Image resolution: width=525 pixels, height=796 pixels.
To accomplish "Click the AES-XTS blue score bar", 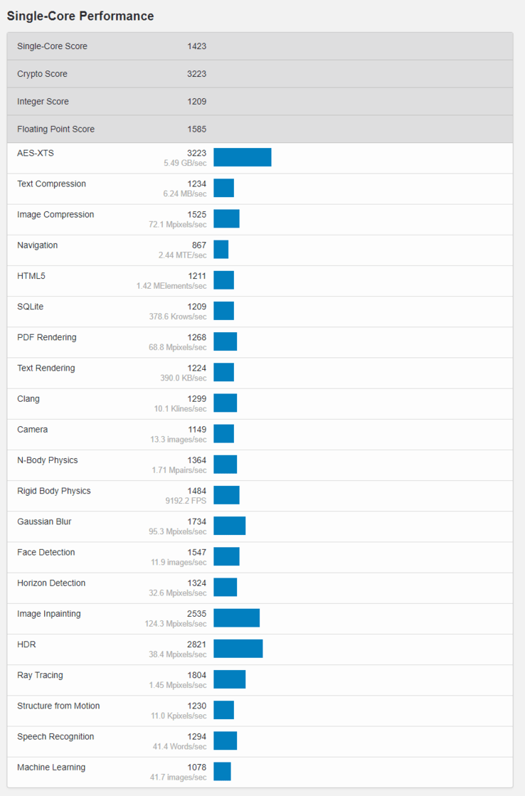I will pos(243,157).
